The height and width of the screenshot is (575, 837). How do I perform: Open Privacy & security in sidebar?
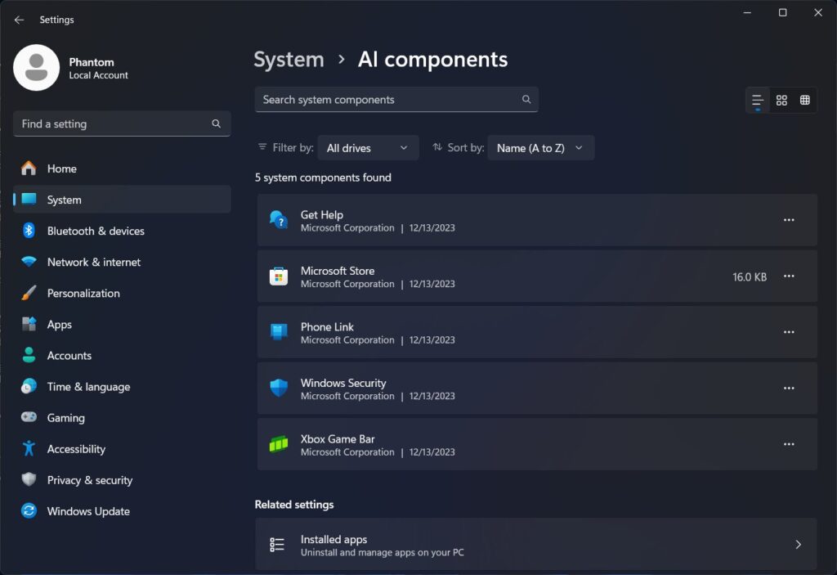[89, 480]
